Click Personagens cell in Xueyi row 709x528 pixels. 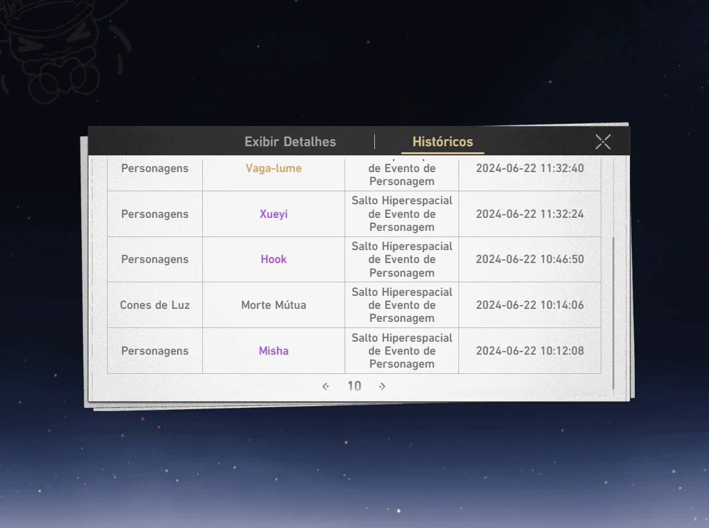pyautogui.click(x=155, y=214)
